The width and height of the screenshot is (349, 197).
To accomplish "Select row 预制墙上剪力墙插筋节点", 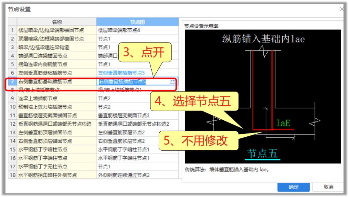I will 57,107.
